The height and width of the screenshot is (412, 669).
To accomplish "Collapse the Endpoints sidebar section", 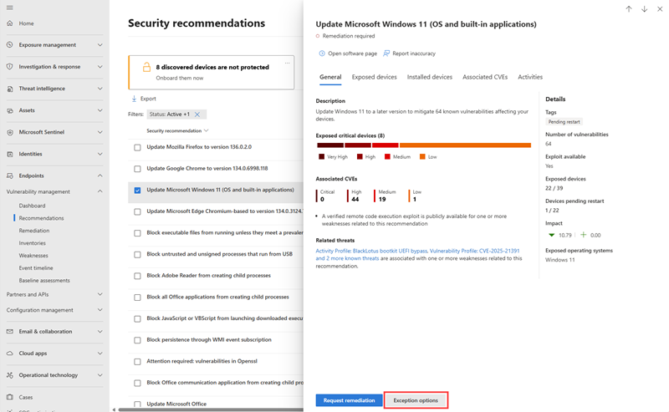I will [100, 175].
